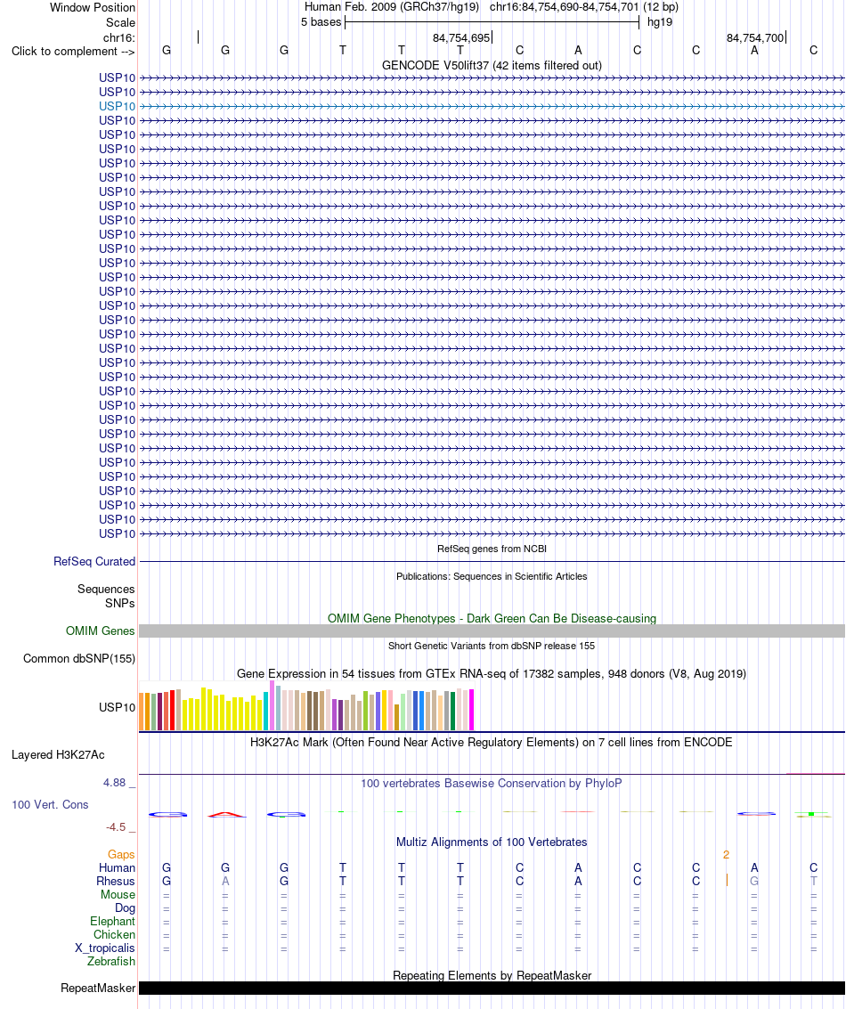
Task: Click the '100 Vert. Cons' track label
Action: point(50,804)
